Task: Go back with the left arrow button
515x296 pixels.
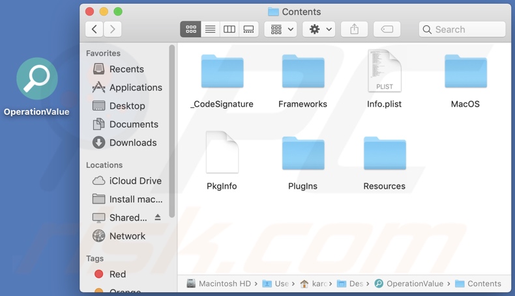Action: 95,29
